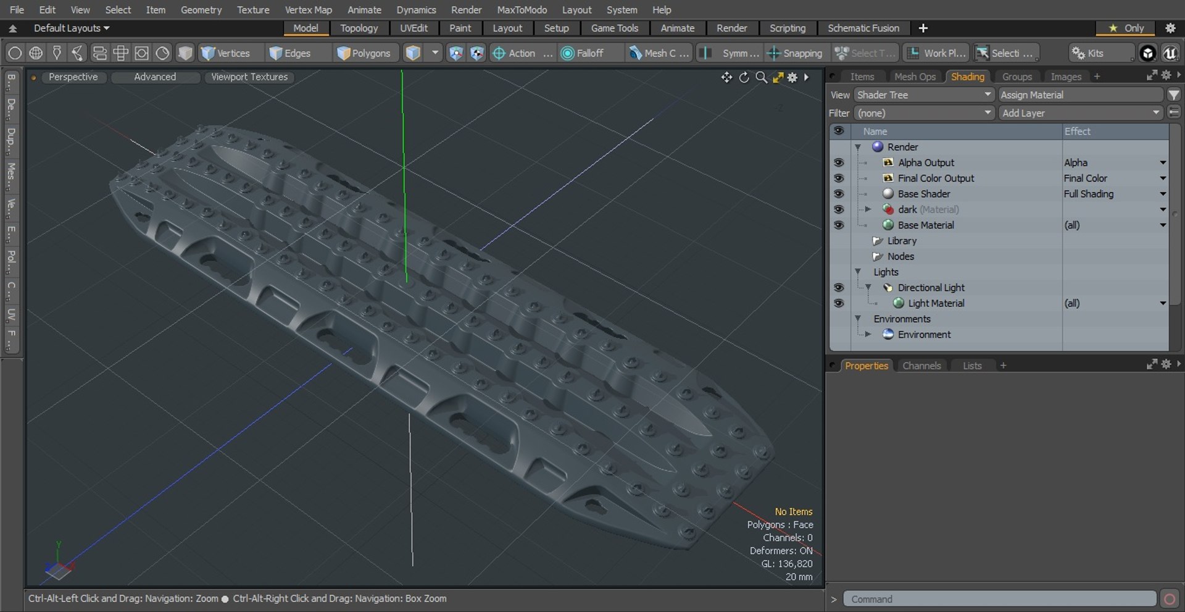Toggle Light Material visibility eye
Viewport: 1185px width, 612px height.
point(839,303)
